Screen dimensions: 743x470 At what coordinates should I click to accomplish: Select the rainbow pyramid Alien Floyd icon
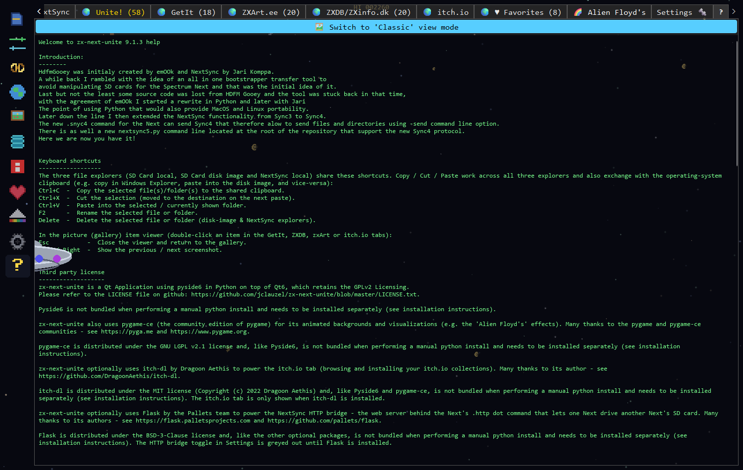click(x=17, y=216)
